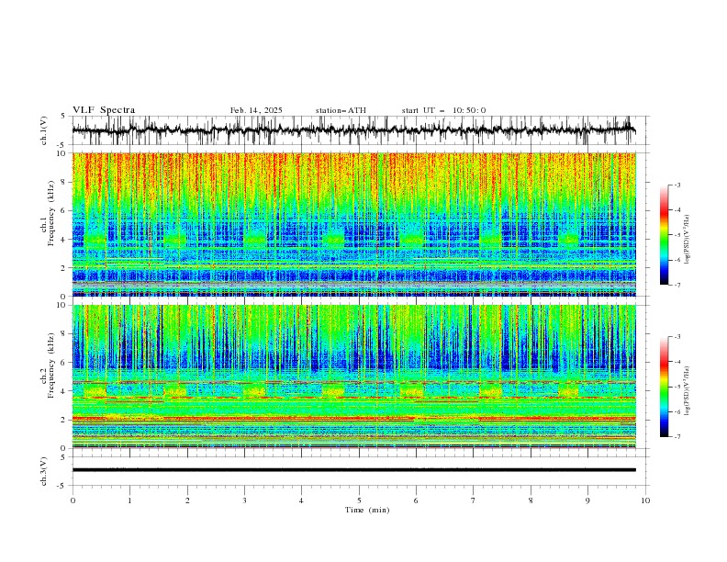
Task: Click the ch.1 voltage waveform trace
Action: (353, 130)
